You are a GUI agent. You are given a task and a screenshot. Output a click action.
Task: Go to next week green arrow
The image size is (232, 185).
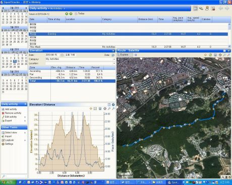click(x=71, y=14)
